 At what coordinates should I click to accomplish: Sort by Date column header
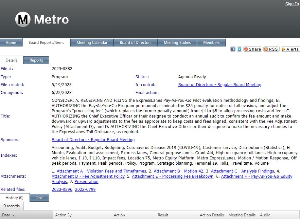tap(8, 215)
